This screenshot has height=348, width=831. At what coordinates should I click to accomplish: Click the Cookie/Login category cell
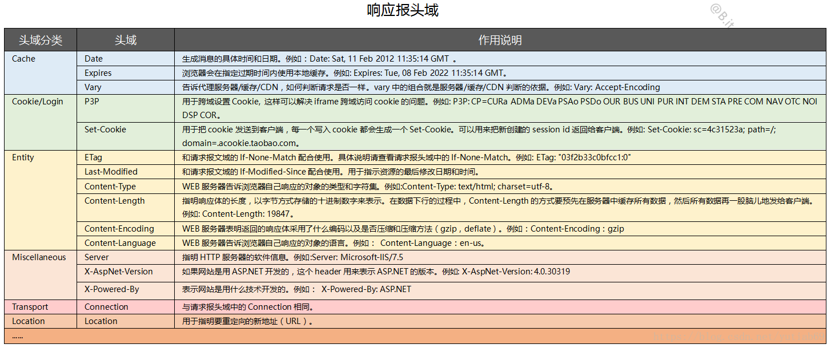point(41,122)
